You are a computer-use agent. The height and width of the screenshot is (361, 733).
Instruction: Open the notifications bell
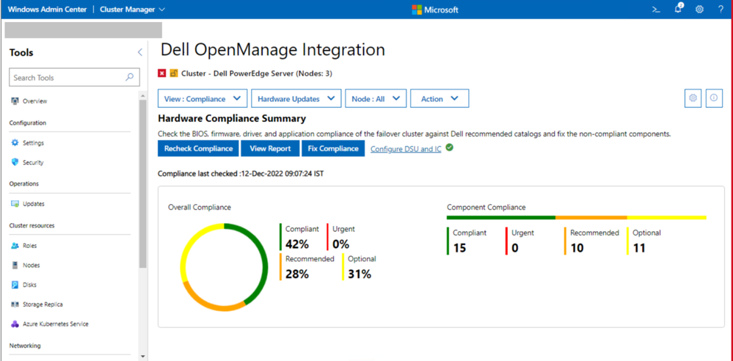[678, 9]
